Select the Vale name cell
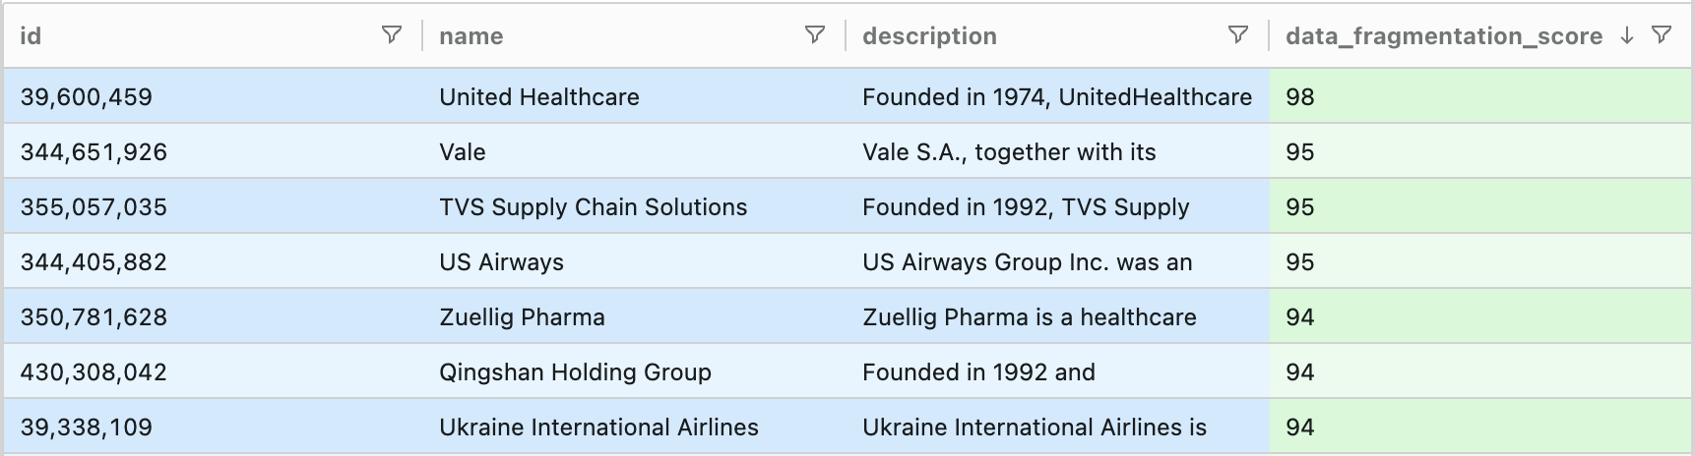The height and width of the screenshot is (456, 1695). [x=463, y=152]
